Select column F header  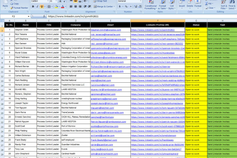pos(158,20)
